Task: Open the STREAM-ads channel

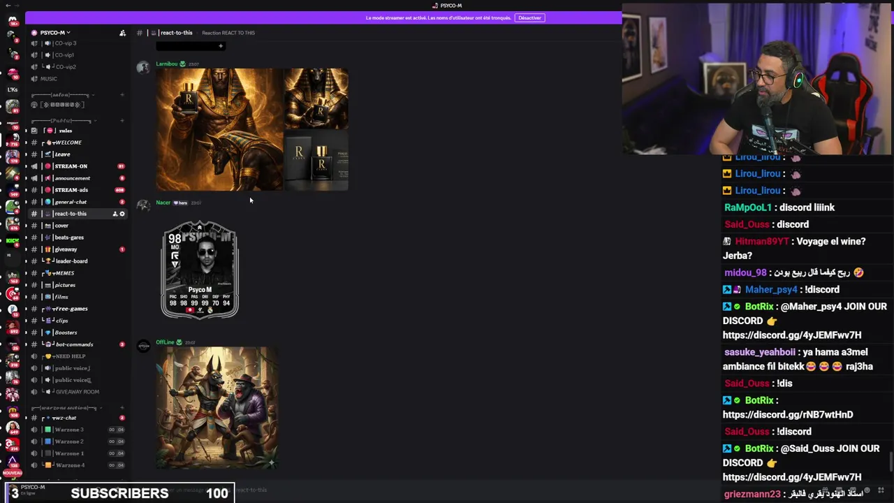Action: [77, 190]
